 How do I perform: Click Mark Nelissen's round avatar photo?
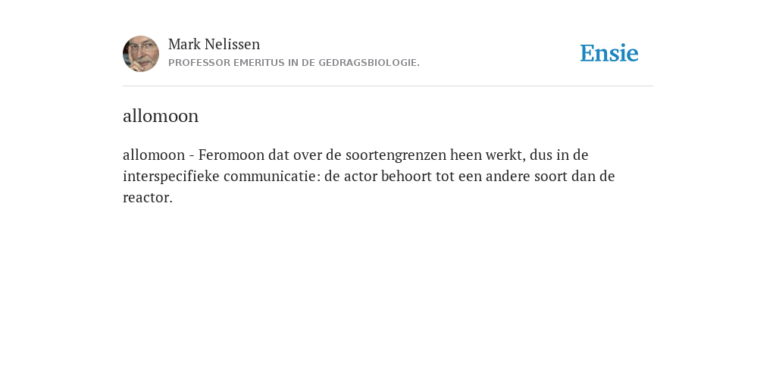point(141,54)
